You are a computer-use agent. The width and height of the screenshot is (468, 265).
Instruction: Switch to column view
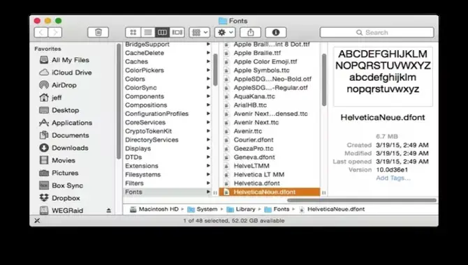click(x=162, y=33)
